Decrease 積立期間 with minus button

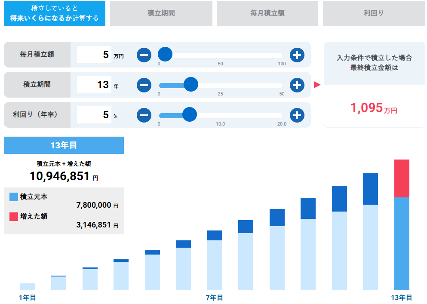[x=144, y=85]
